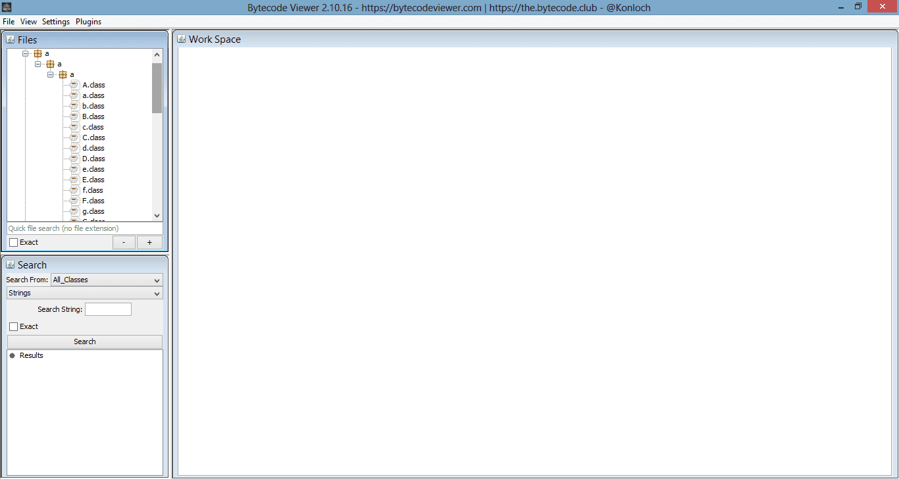
Task: Collapse the innermost 'a' package holding classes
Action: click(51, 74)
